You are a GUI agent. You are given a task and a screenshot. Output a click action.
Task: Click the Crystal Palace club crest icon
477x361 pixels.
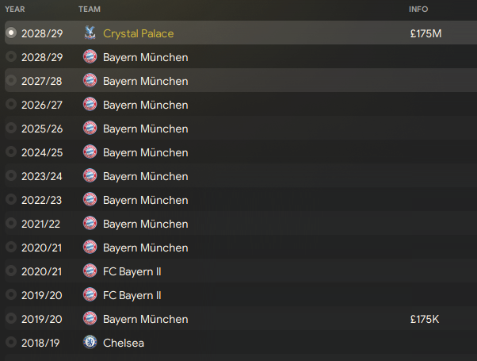point(90,33)
